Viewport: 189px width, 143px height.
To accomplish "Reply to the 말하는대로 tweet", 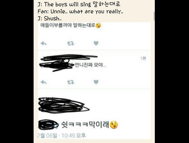I will pos(43,43).
